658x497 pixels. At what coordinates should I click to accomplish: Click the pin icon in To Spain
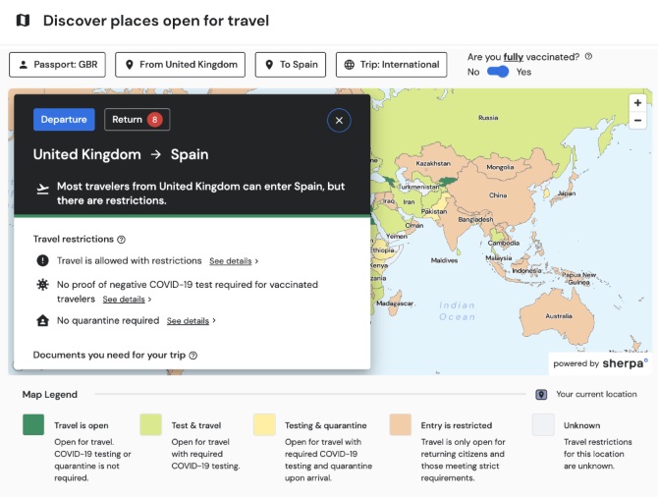[269, 65]
